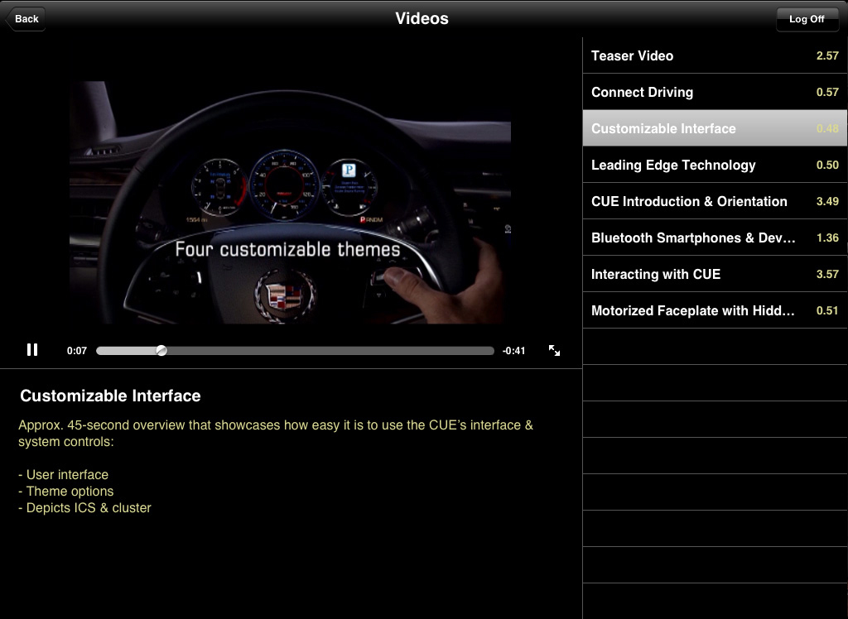Screen dimensions: 848x619
Task: Expand video to fullscreen
Action: (x=554, y=351)
